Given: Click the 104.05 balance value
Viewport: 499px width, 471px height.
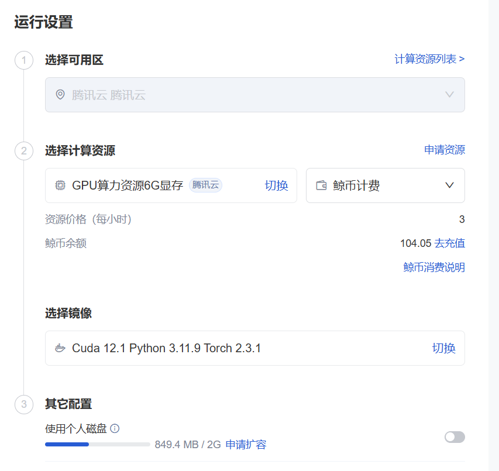Looking at the screenshot, I should click(x=415, y=243).
